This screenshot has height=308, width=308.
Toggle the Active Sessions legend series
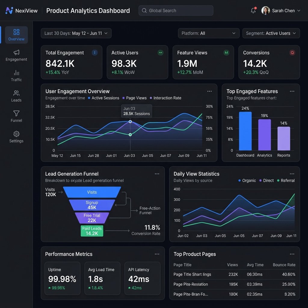click(103, 98)
